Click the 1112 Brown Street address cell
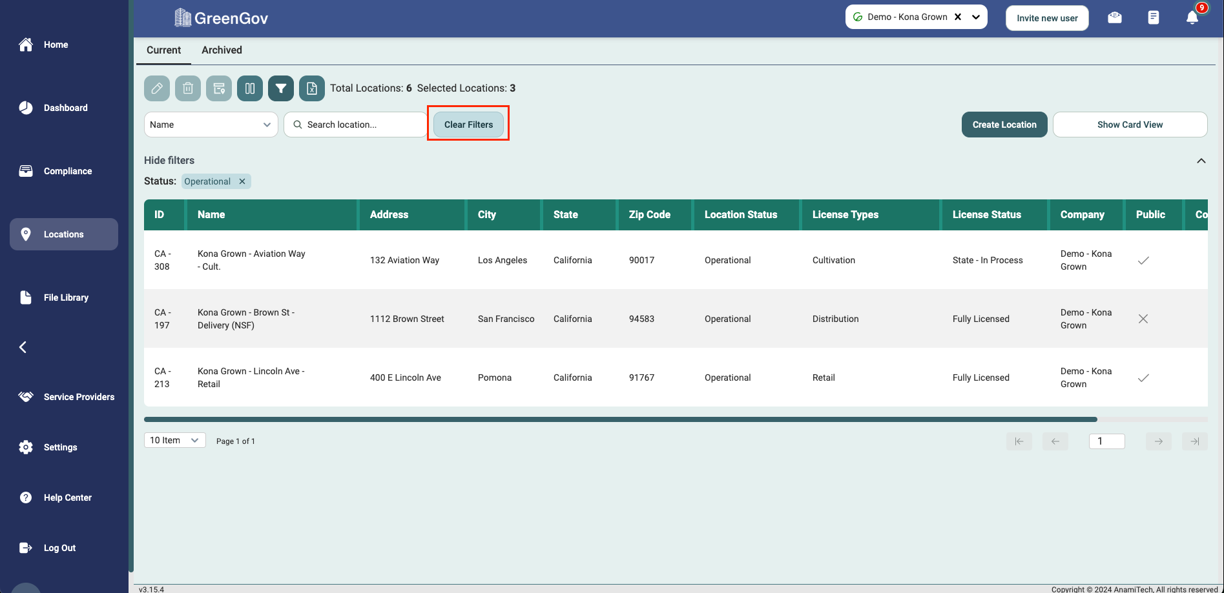1224x593 pixels. click(x=407, y=319)
